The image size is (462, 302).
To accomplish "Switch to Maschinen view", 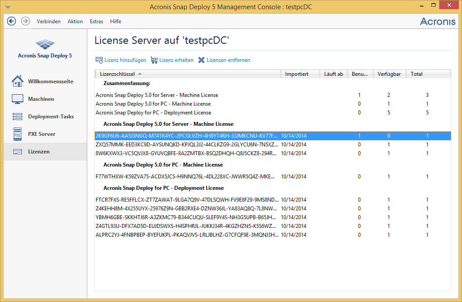I will pyautogui.click(x=45, y=99).
